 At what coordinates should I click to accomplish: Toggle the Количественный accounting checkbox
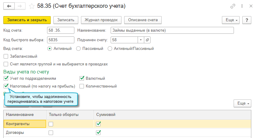pyautogui.click(x=82, y=86)
